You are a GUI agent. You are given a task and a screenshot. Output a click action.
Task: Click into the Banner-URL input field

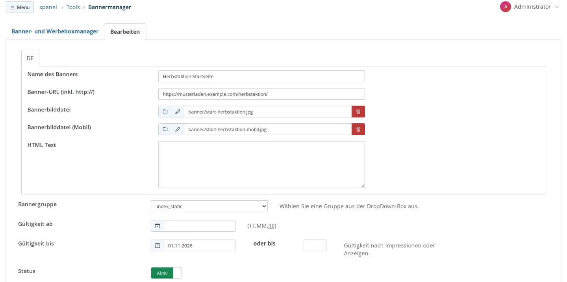[x=261, y=94]
